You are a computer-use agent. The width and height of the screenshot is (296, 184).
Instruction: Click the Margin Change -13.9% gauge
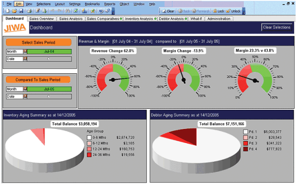183,77
